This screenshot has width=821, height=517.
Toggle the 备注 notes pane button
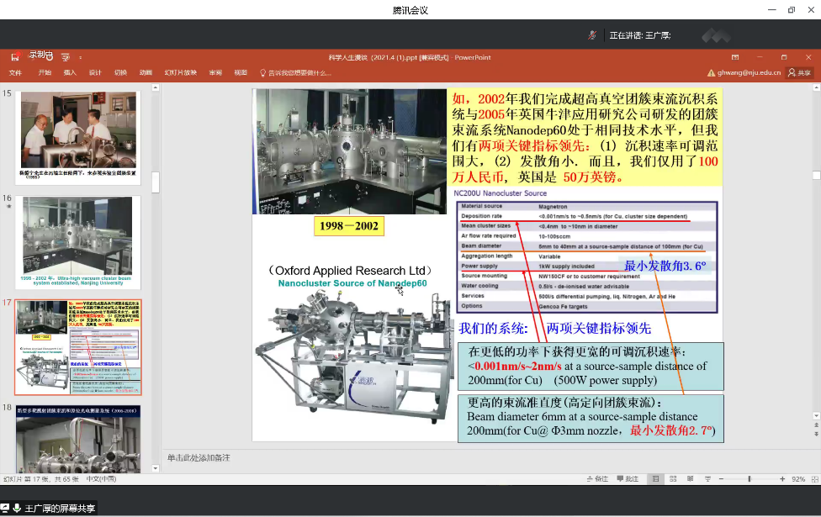click(x=596, y=478)
